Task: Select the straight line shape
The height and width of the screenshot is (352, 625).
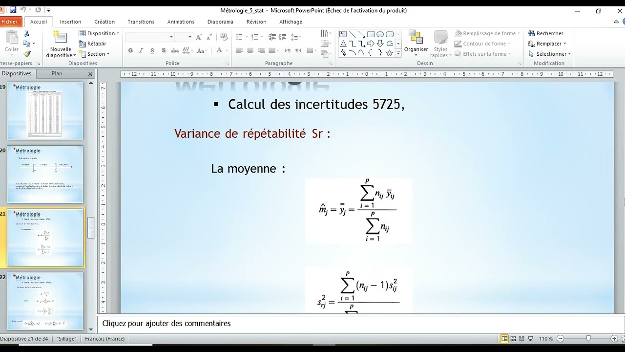Action: point(352,34)
